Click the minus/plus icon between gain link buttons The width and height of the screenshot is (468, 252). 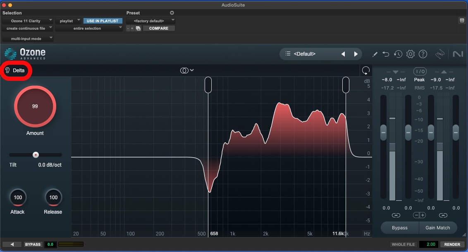click(x=419, y=215)
